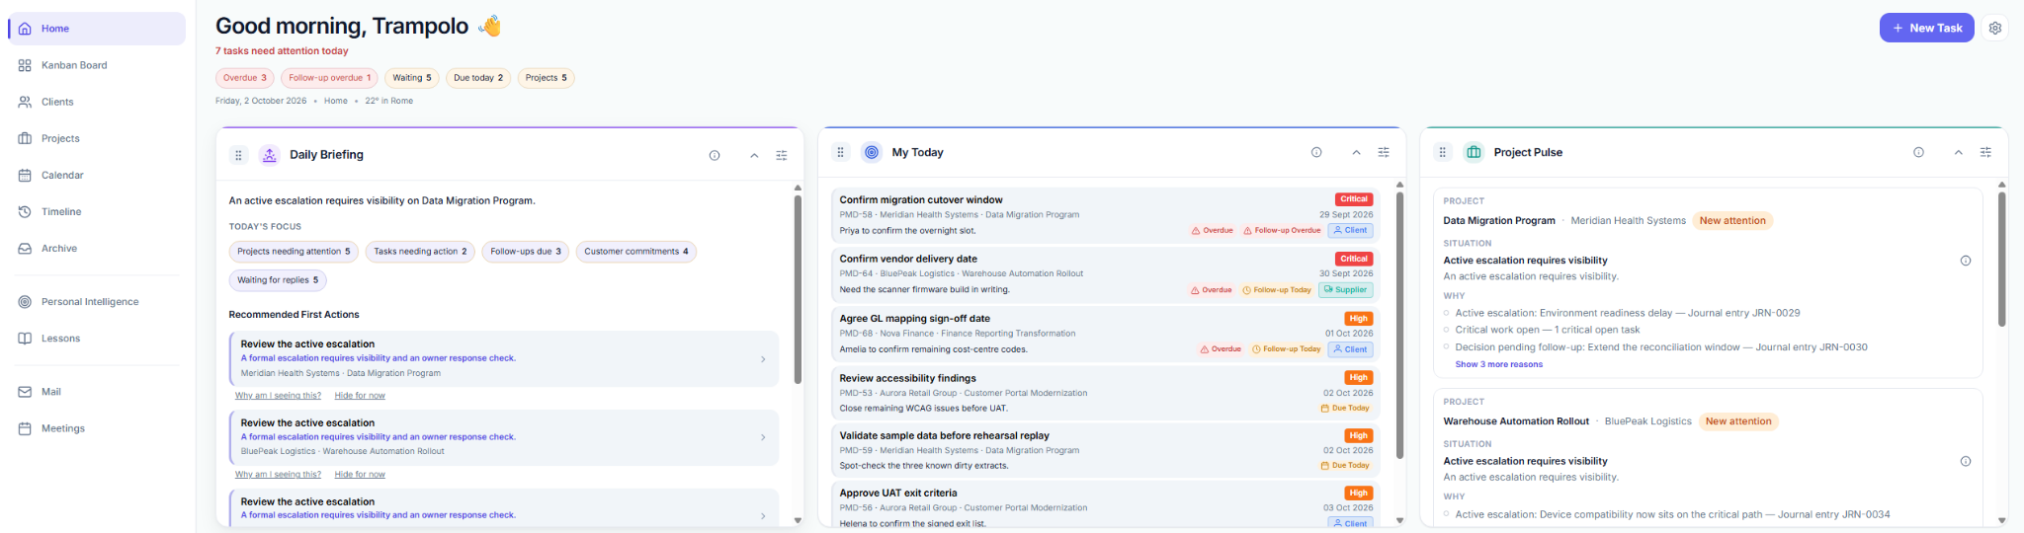Click the Calendar sidebar icon
The image size is (2024, 533).
pos(25,175)
